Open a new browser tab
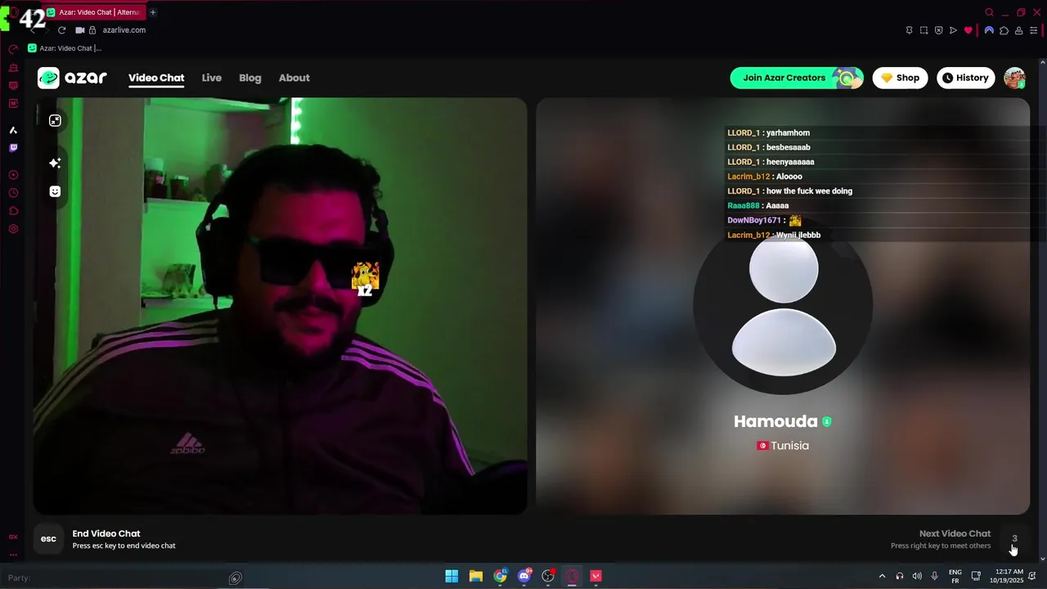1047x589 pixels. point(153,12)
